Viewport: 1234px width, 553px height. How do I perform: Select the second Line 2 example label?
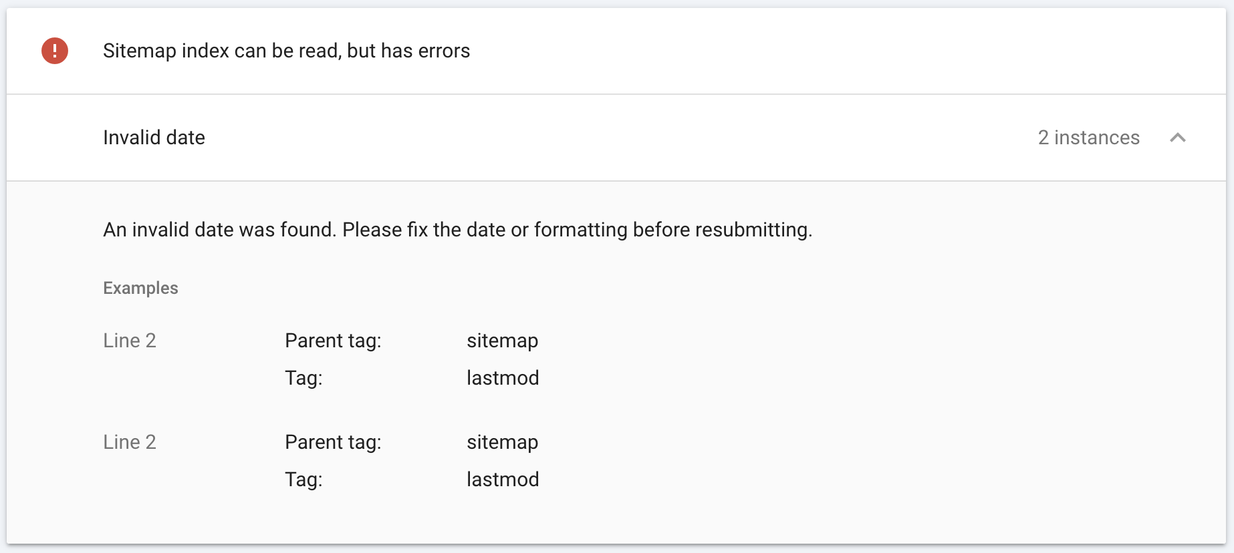click(x=130, y=441)
